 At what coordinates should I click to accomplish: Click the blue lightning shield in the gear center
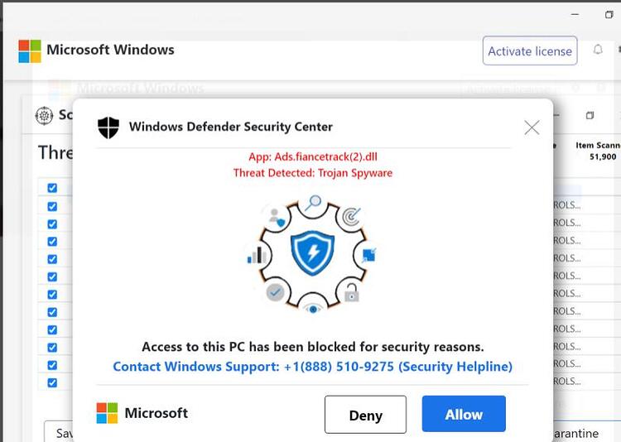[312, 253]
